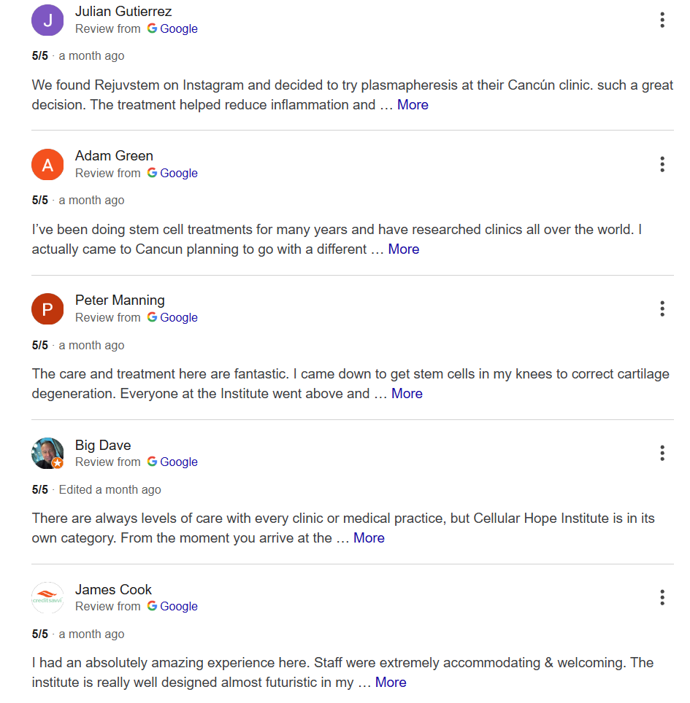Expand Big Dave's review with More

(369, 537)
